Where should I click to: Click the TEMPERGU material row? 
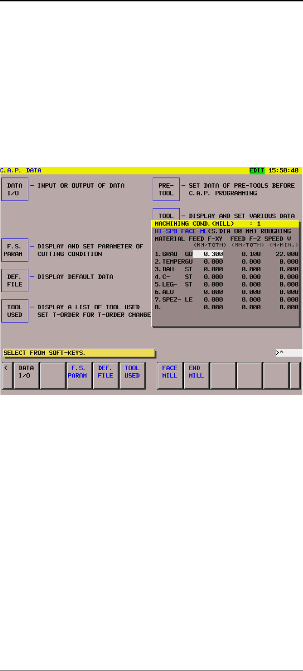pos(174,261)
